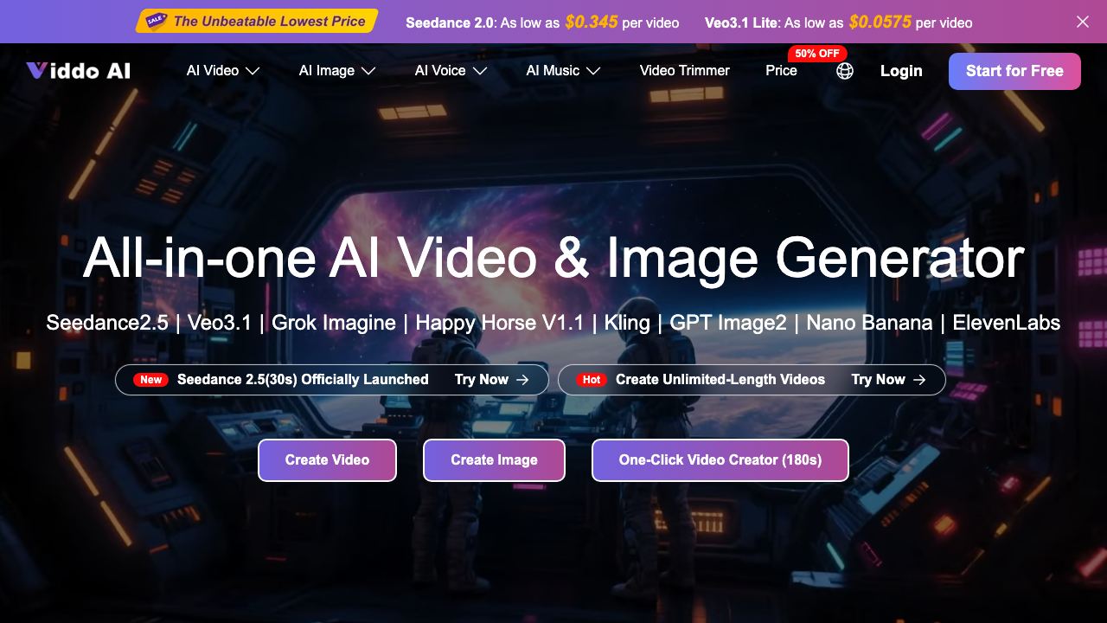Viewport: 1107px width, 623px height.
Task: Expand the AI Voice chevron
Action: (x=480, y=71)
